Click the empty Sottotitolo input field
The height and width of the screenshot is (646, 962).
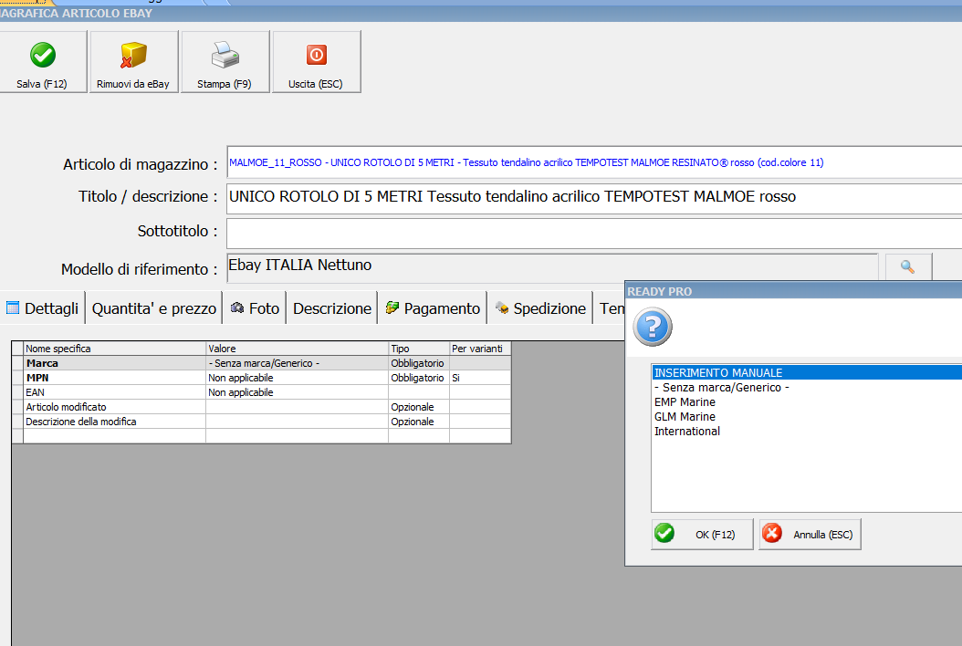[594, 233]
